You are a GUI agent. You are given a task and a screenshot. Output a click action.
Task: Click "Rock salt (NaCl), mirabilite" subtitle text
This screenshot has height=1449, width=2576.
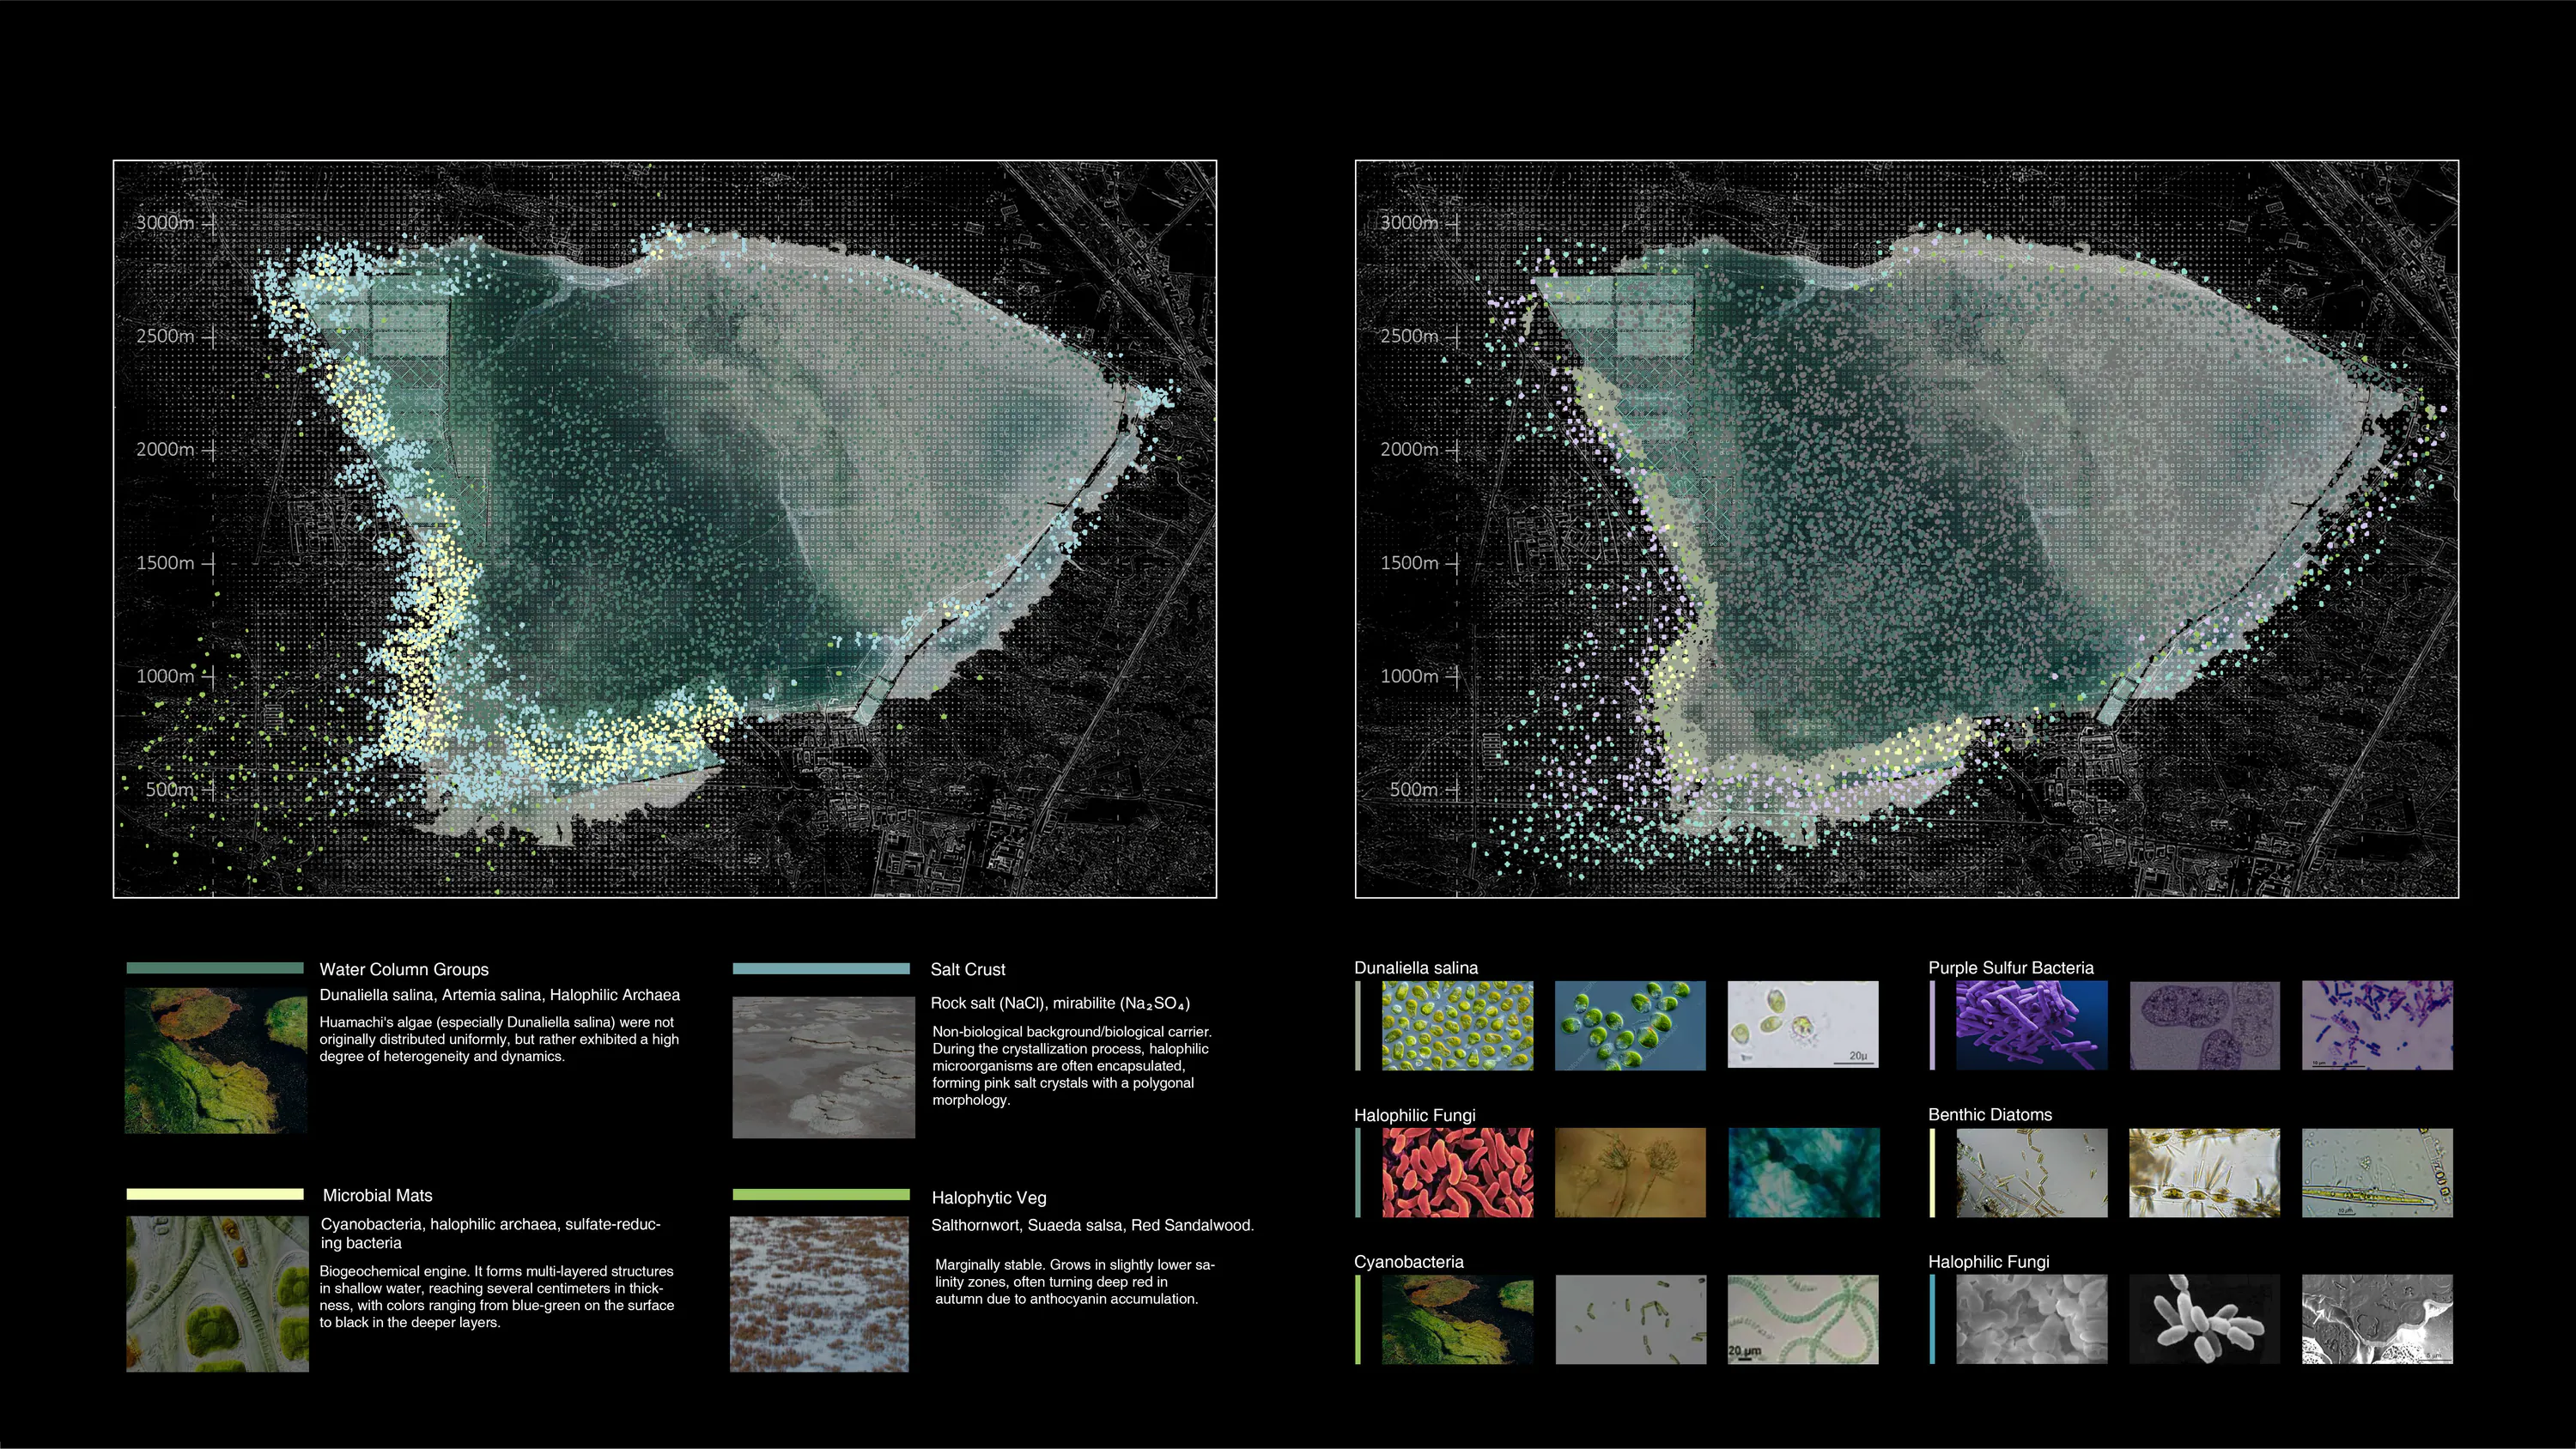click(x=1060, y=1003)
